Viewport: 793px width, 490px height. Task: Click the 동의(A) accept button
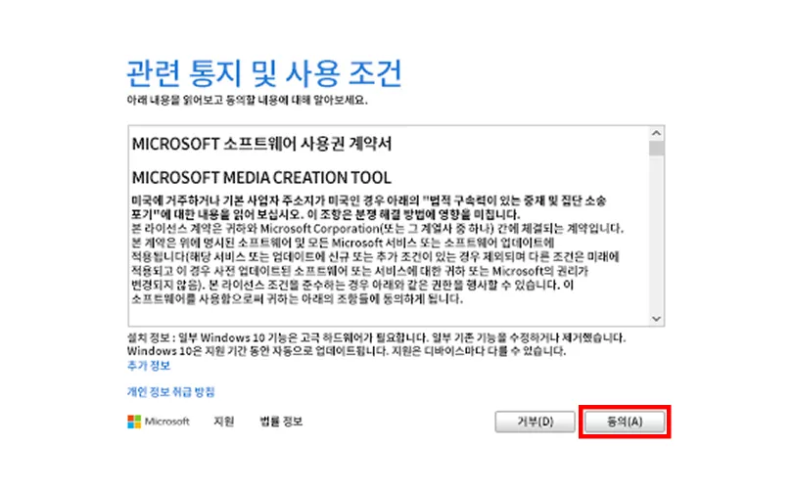click(624, 422)
